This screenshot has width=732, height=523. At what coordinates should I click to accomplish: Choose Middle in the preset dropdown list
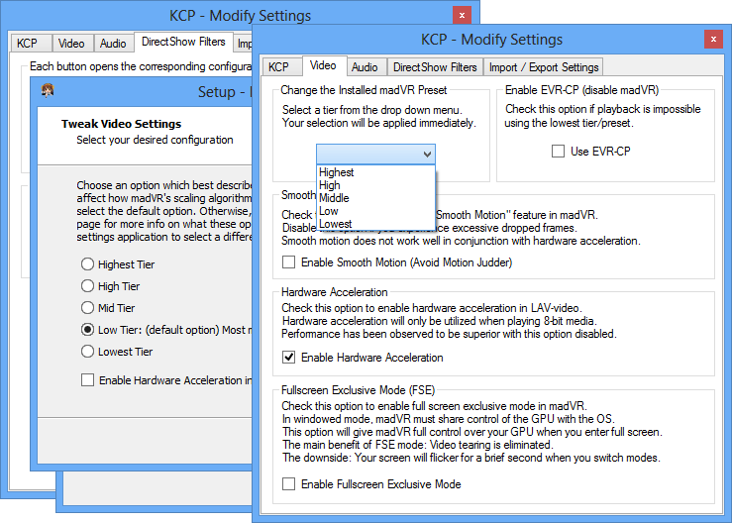tap(334, 198)
